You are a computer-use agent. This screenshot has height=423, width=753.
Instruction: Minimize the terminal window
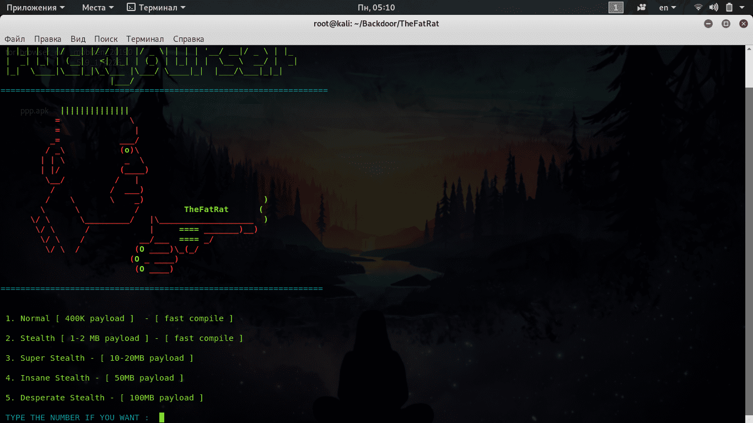708,24
